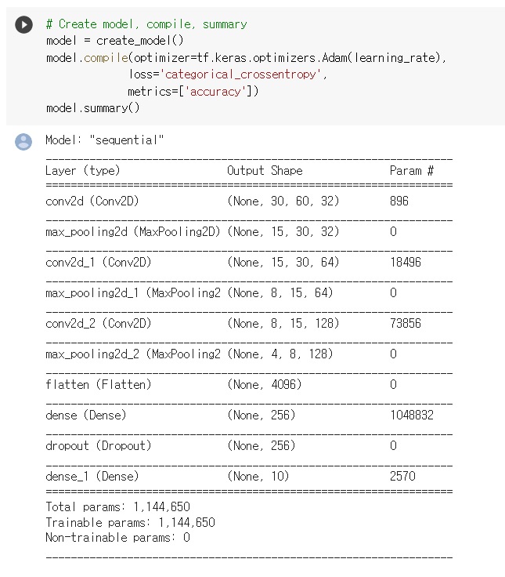Click the 'Non-trainable params: 0' line

tap(117, 538)
